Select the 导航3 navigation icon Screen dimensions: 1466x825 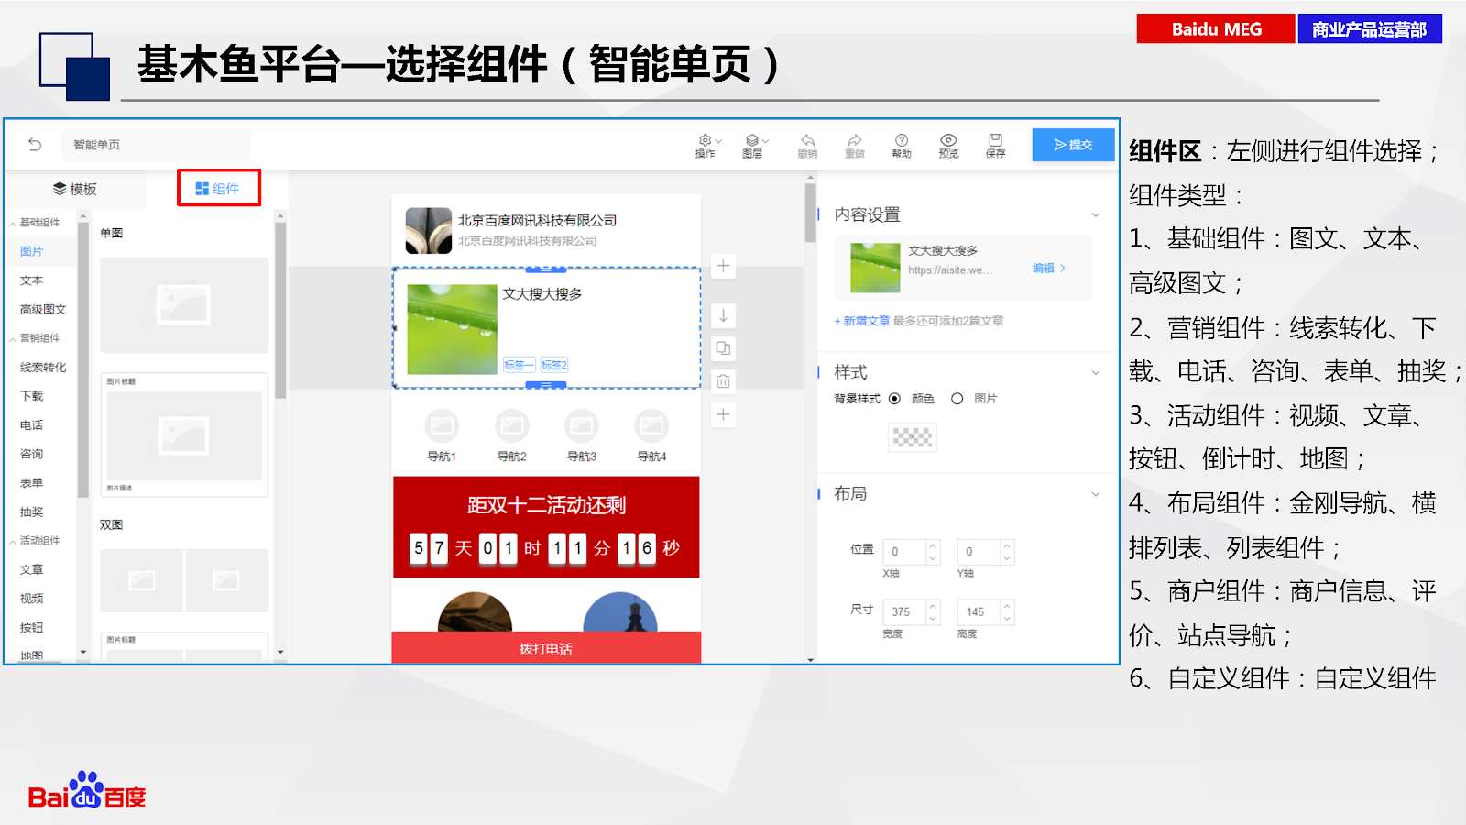click(x=582, y=426)
